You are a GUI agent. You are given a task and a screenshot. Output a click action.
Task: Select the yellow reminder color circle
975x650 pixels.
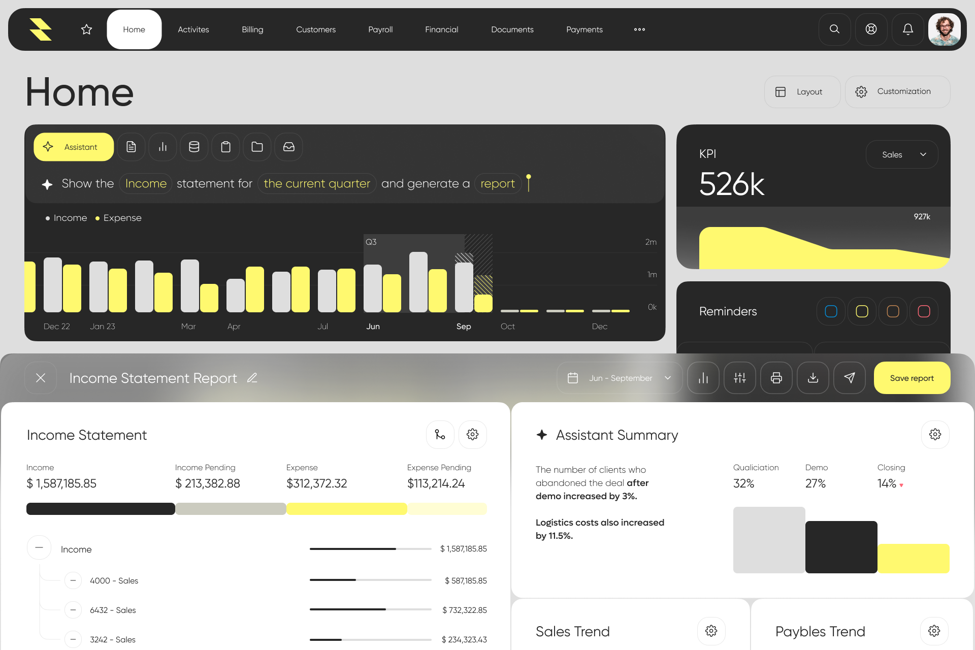(x=862, y=311)
